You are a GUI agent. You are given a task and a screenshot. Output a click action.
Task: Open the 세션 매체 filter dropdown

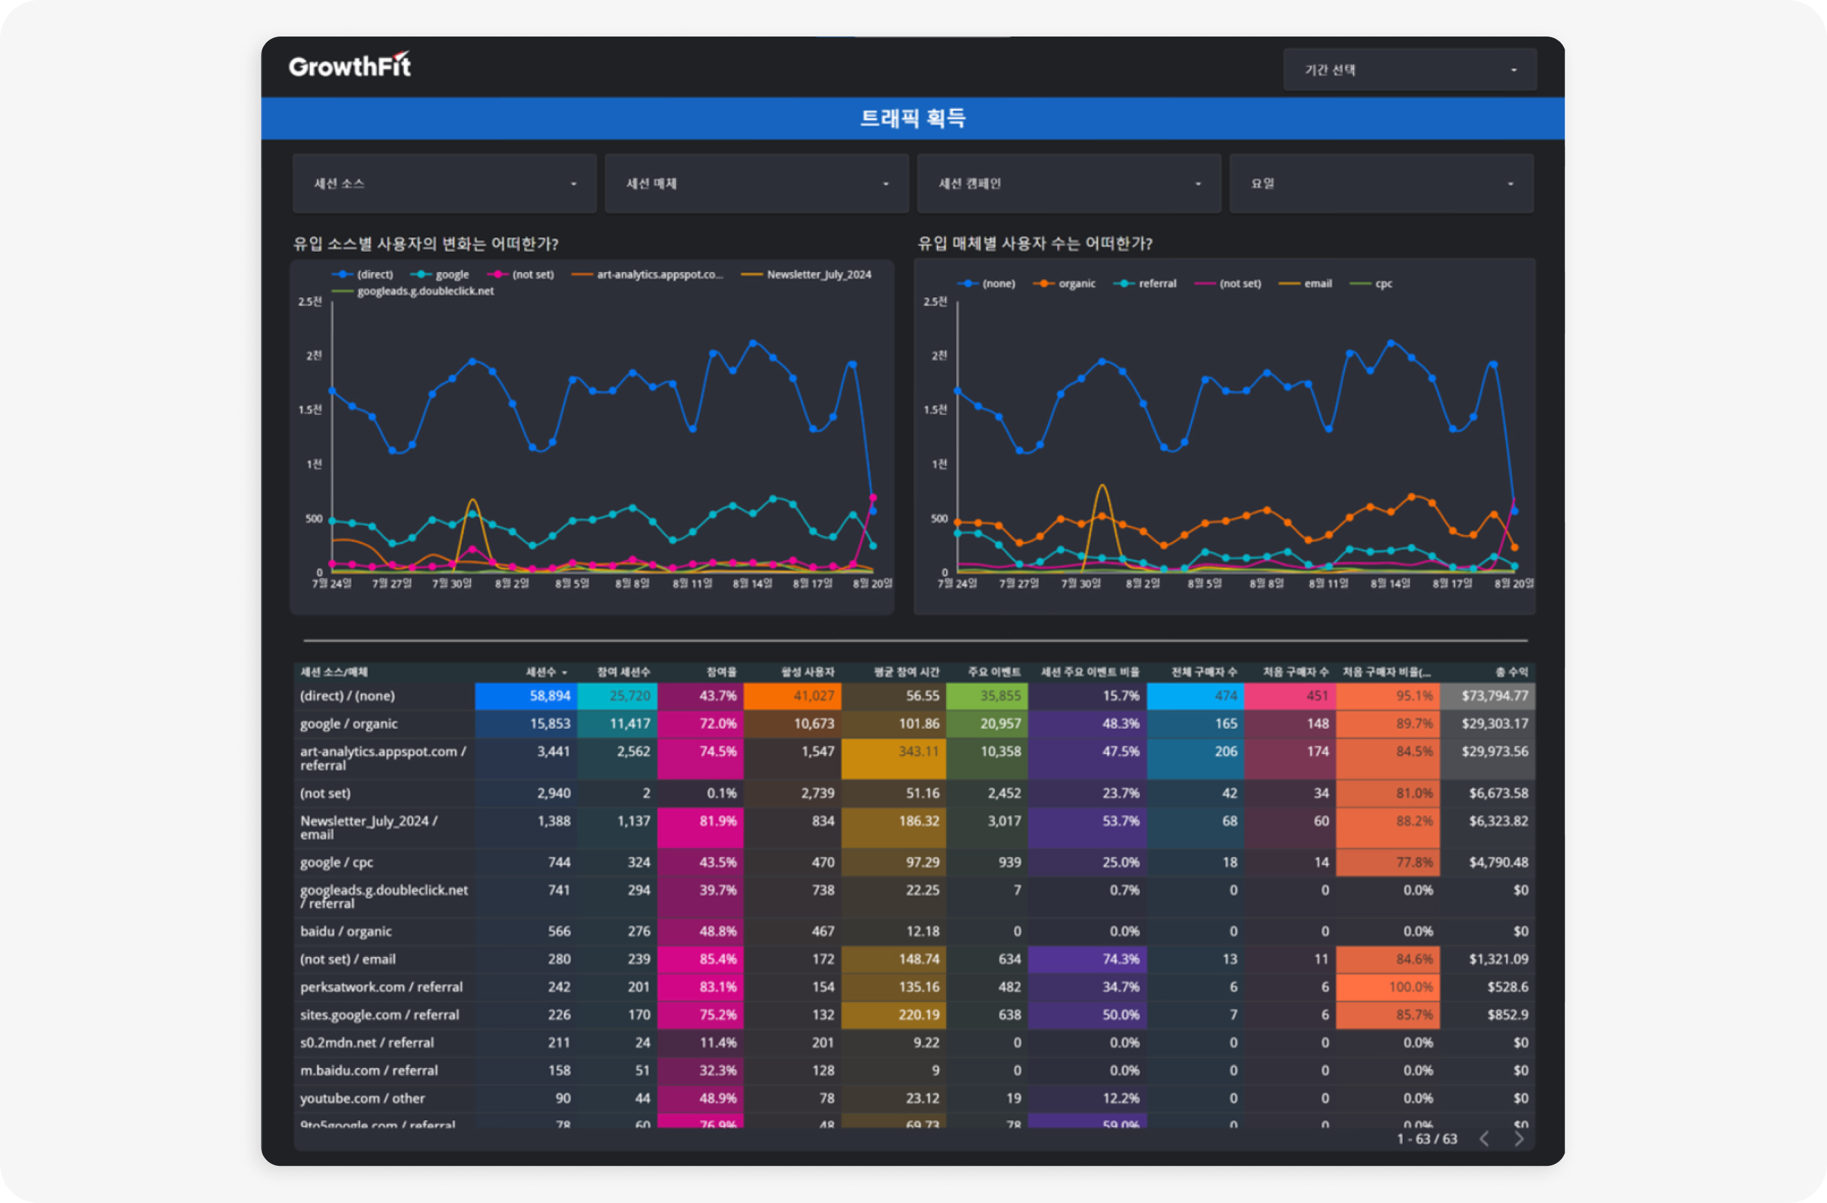[x=757, y=183]
